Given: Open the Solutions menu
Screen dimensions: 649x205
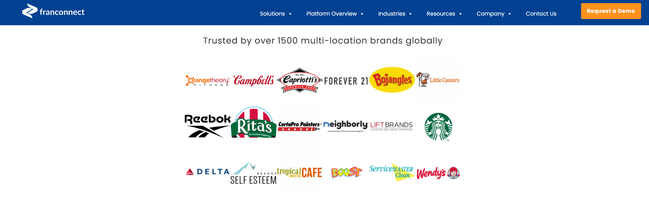Looking at the screenshot, I should (x=272, y=13).
